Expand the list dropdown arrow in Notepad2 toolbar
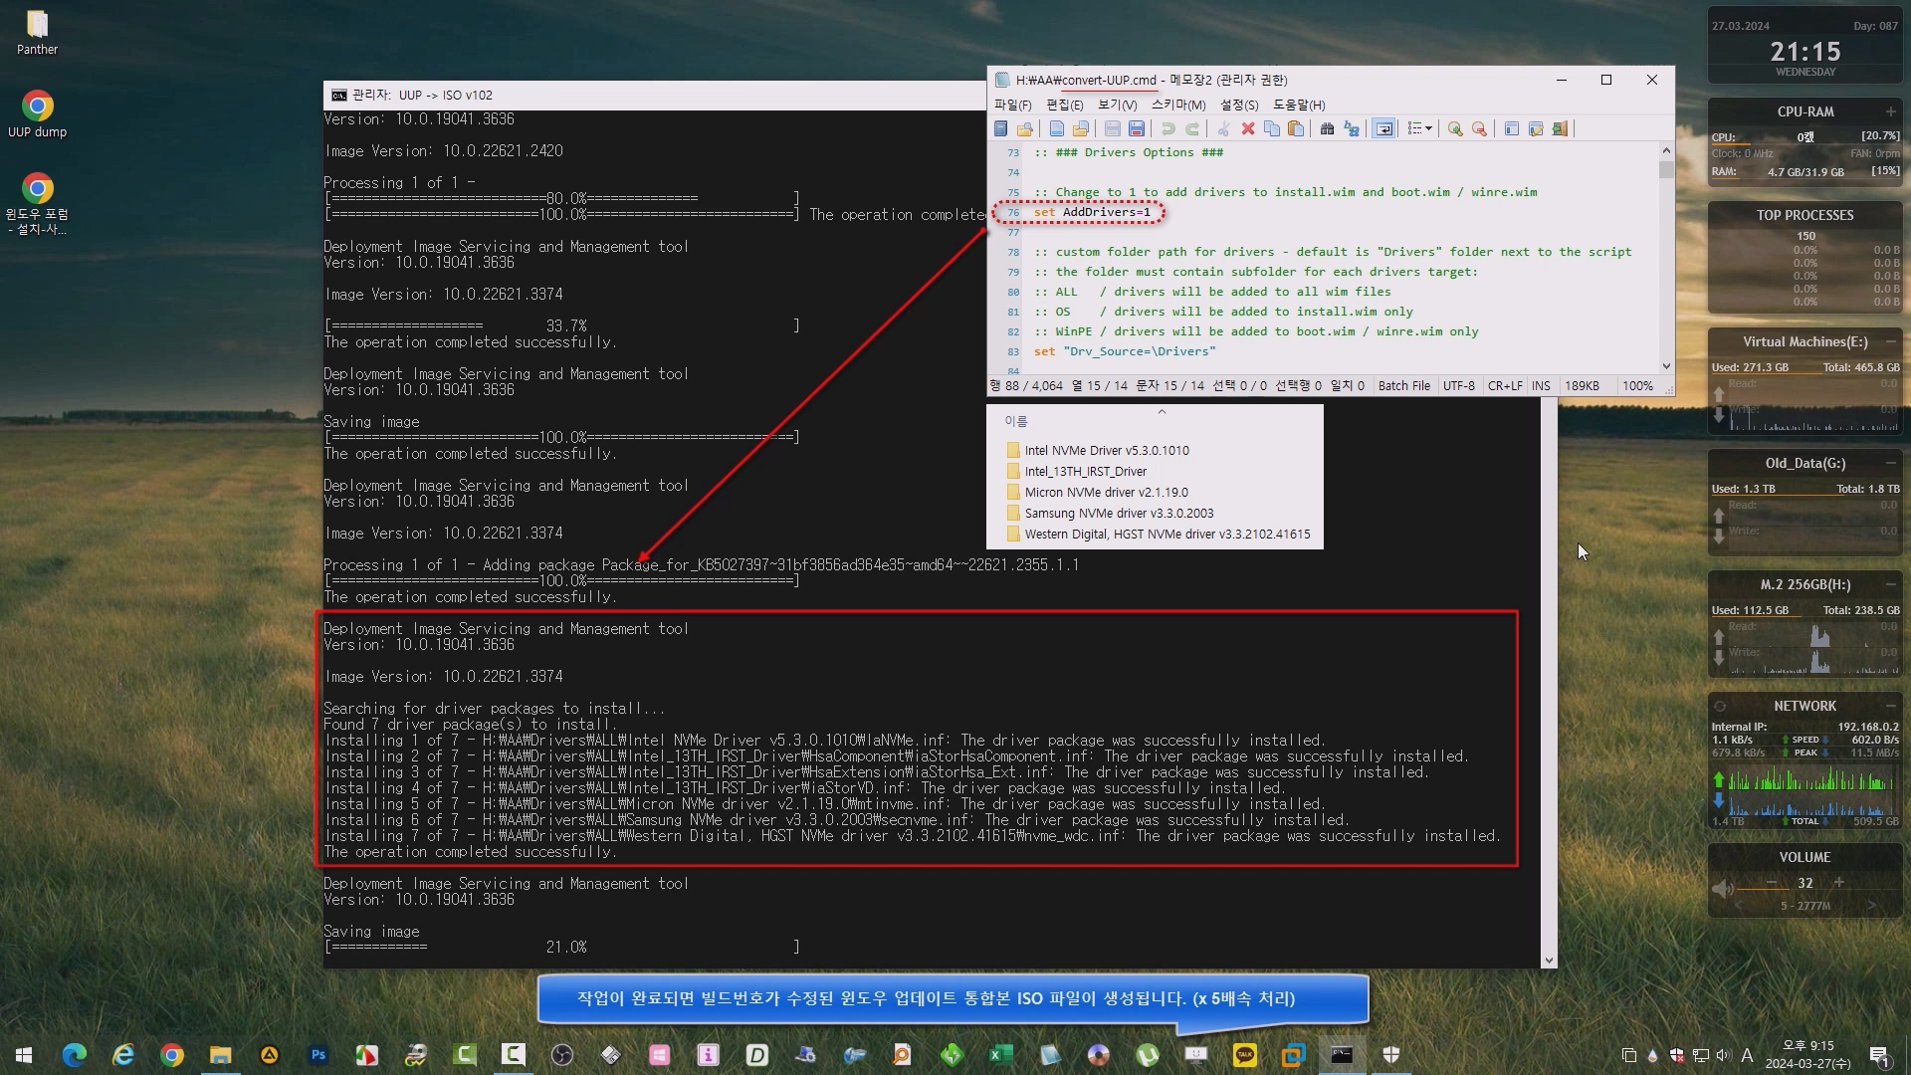The image size is (1911, 1075). click(1429, 128)
